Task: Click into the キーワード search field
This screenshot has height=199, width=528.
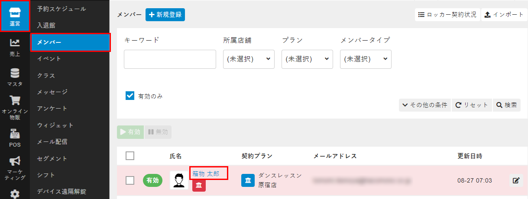Action: click(x=170, y=59)
